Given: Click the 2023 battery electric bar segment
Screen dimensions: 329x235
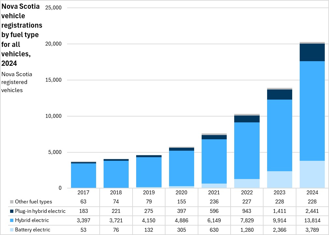Looking at the screenshot, I should tap(279, 179).
